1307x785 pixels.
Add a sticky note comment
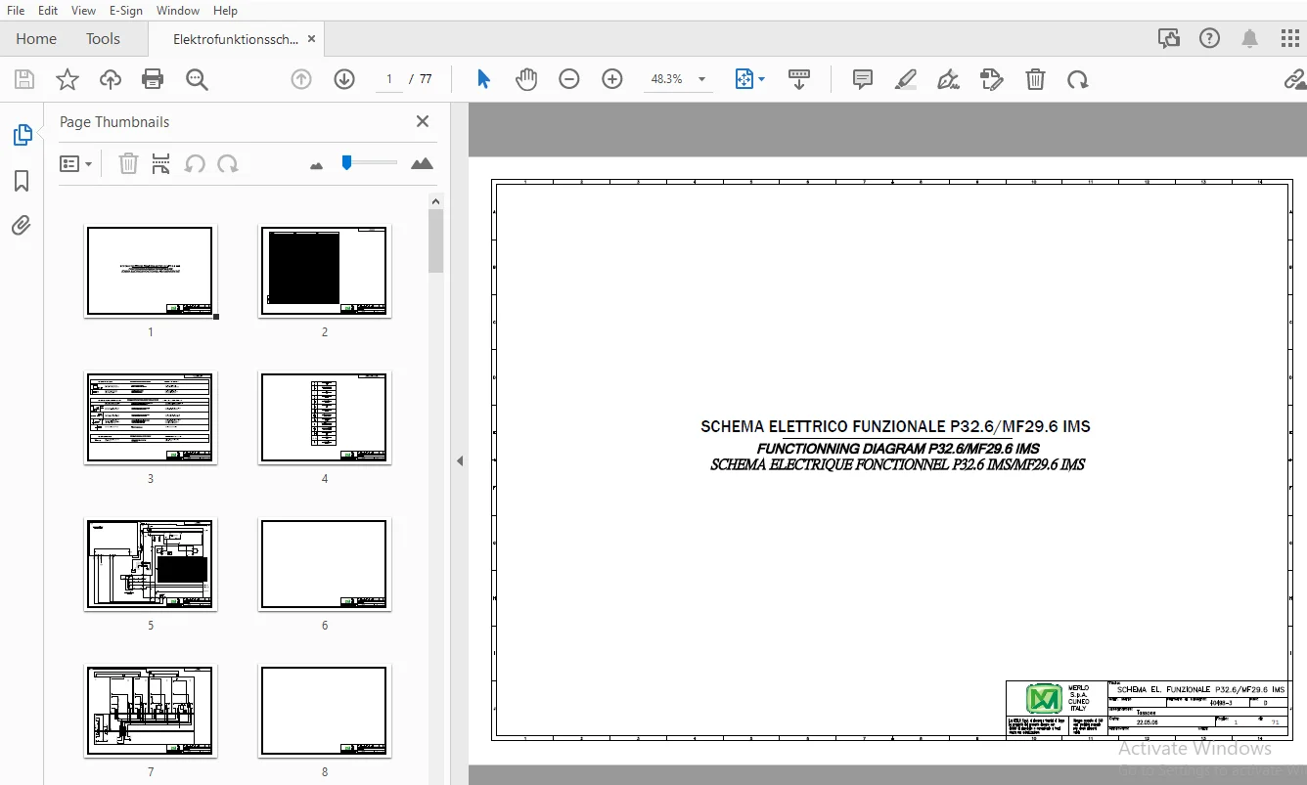[863, 80]
